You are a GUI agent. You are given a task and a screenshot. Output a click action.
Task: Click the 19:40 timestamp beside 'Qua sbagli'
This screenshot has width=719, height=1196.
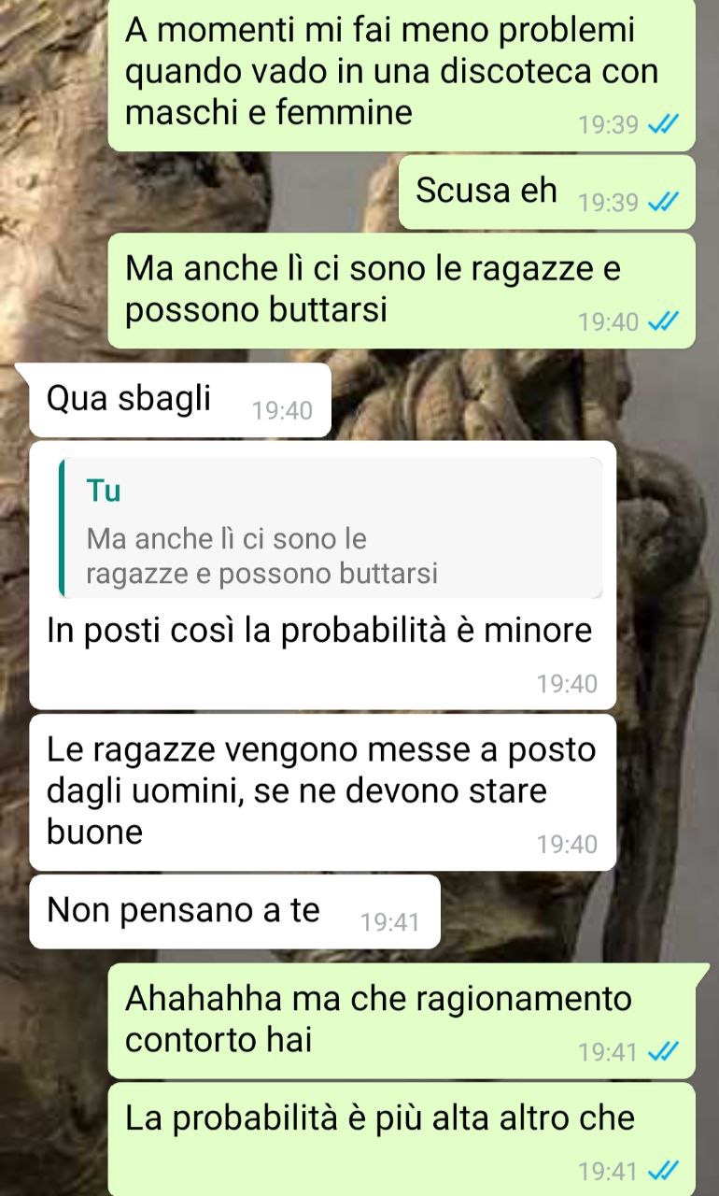282,410
